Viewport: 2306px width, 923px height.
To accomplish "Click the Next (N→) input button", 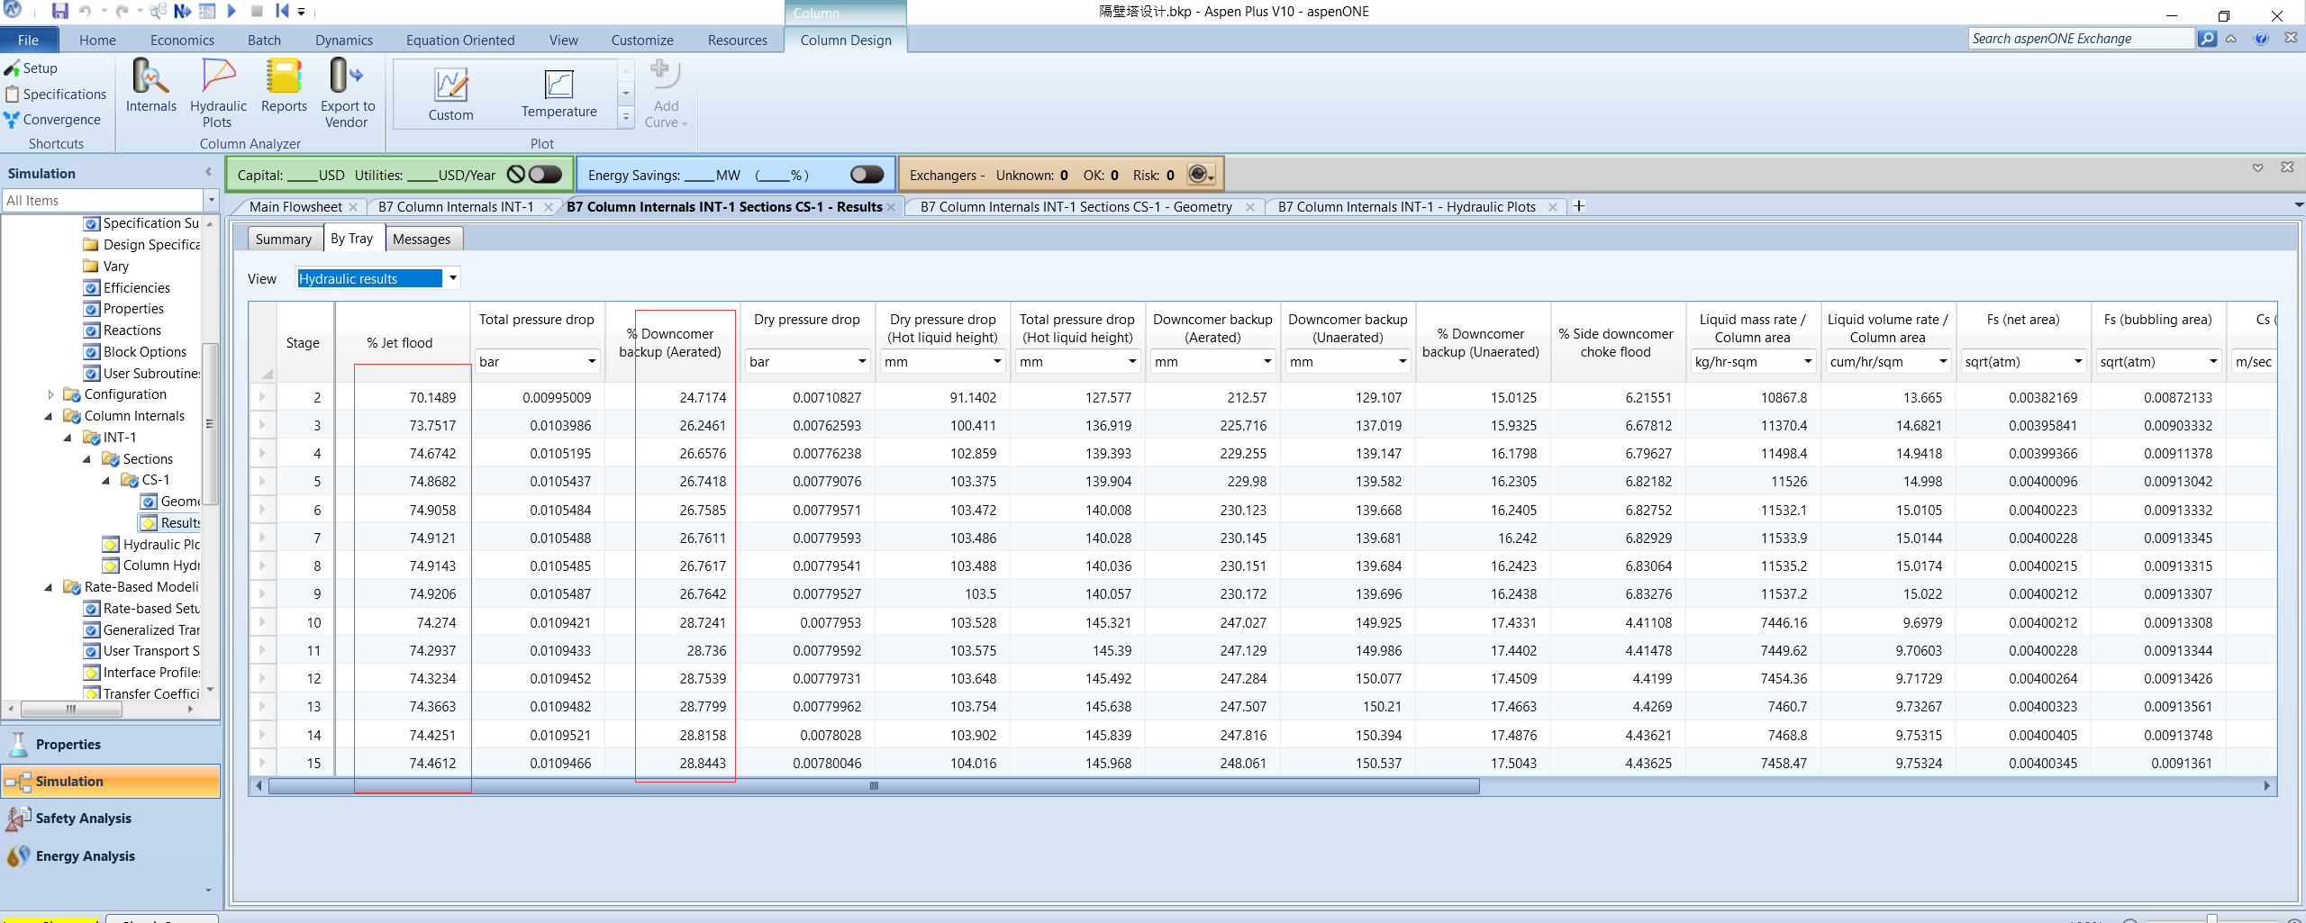I will tap(182, 12).
